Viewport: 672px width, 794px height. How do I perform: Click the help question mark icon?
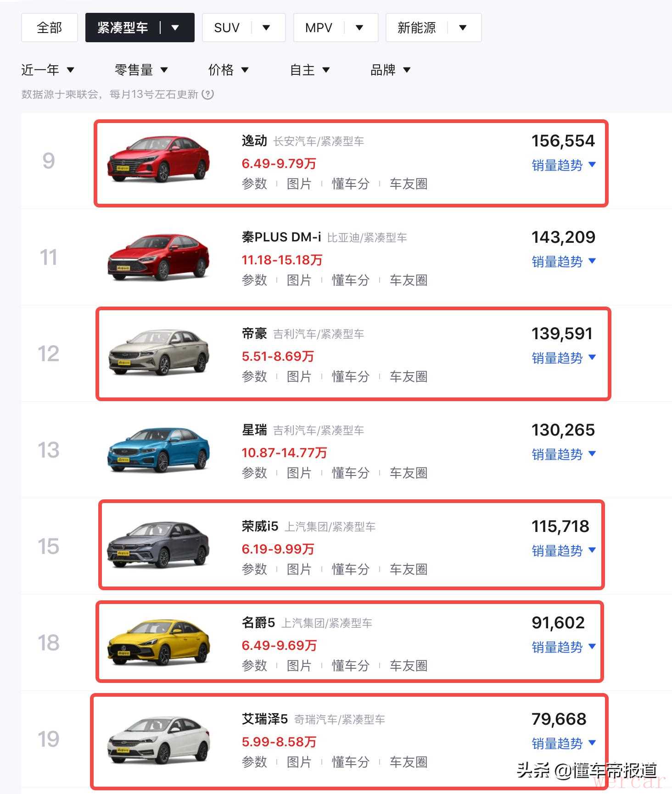208,95
